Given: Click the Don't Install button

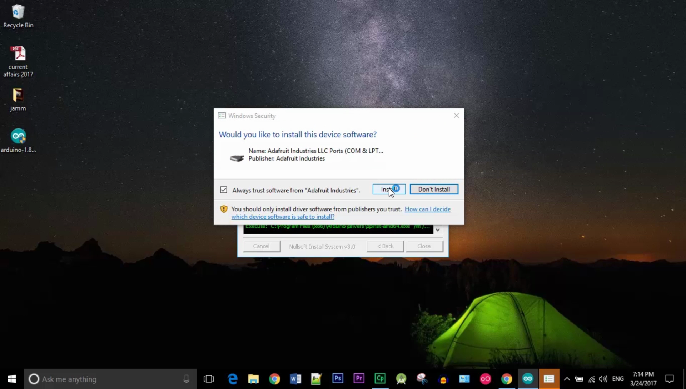Looking at the screenshot, I should 434,189.
